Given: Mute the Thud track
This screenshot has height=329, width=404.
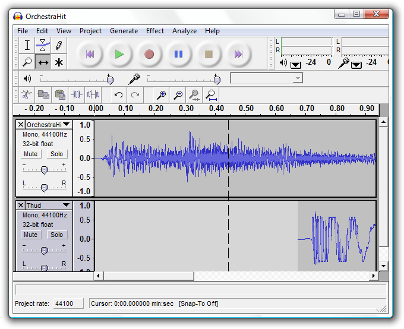Looking at the screenshot, I should [31, 235].
